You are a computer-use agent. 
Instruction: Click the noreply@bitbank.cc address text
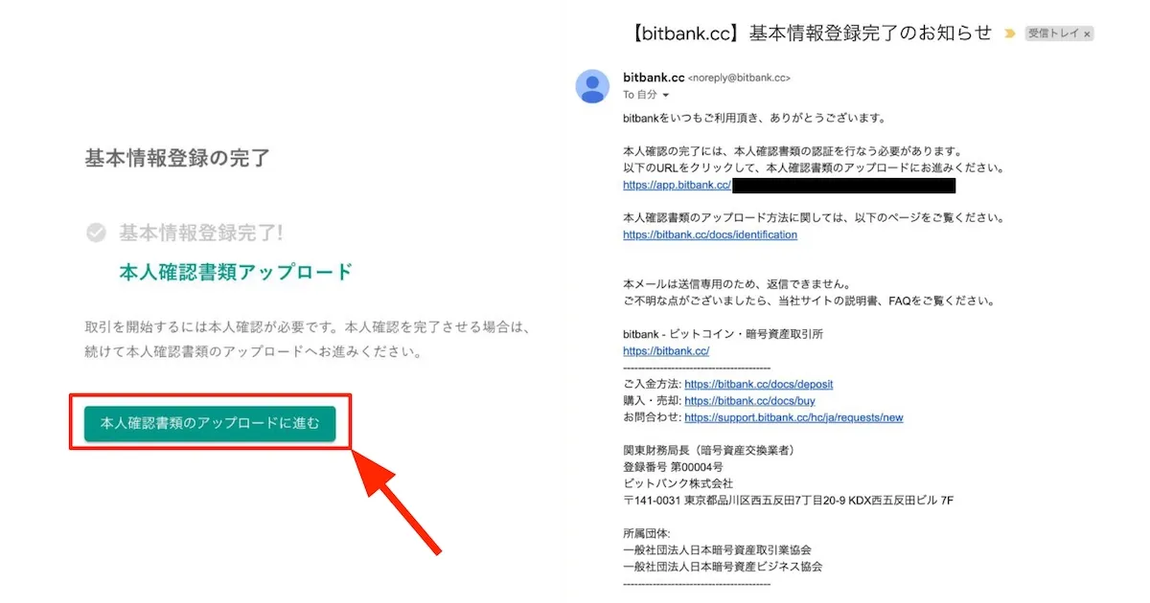pos(741,78)
